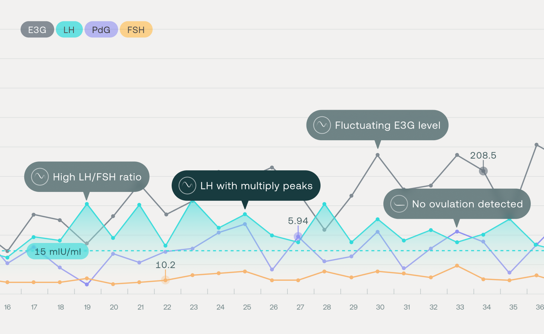Toggle the E3G series legend pill

(x=37, y=30)
